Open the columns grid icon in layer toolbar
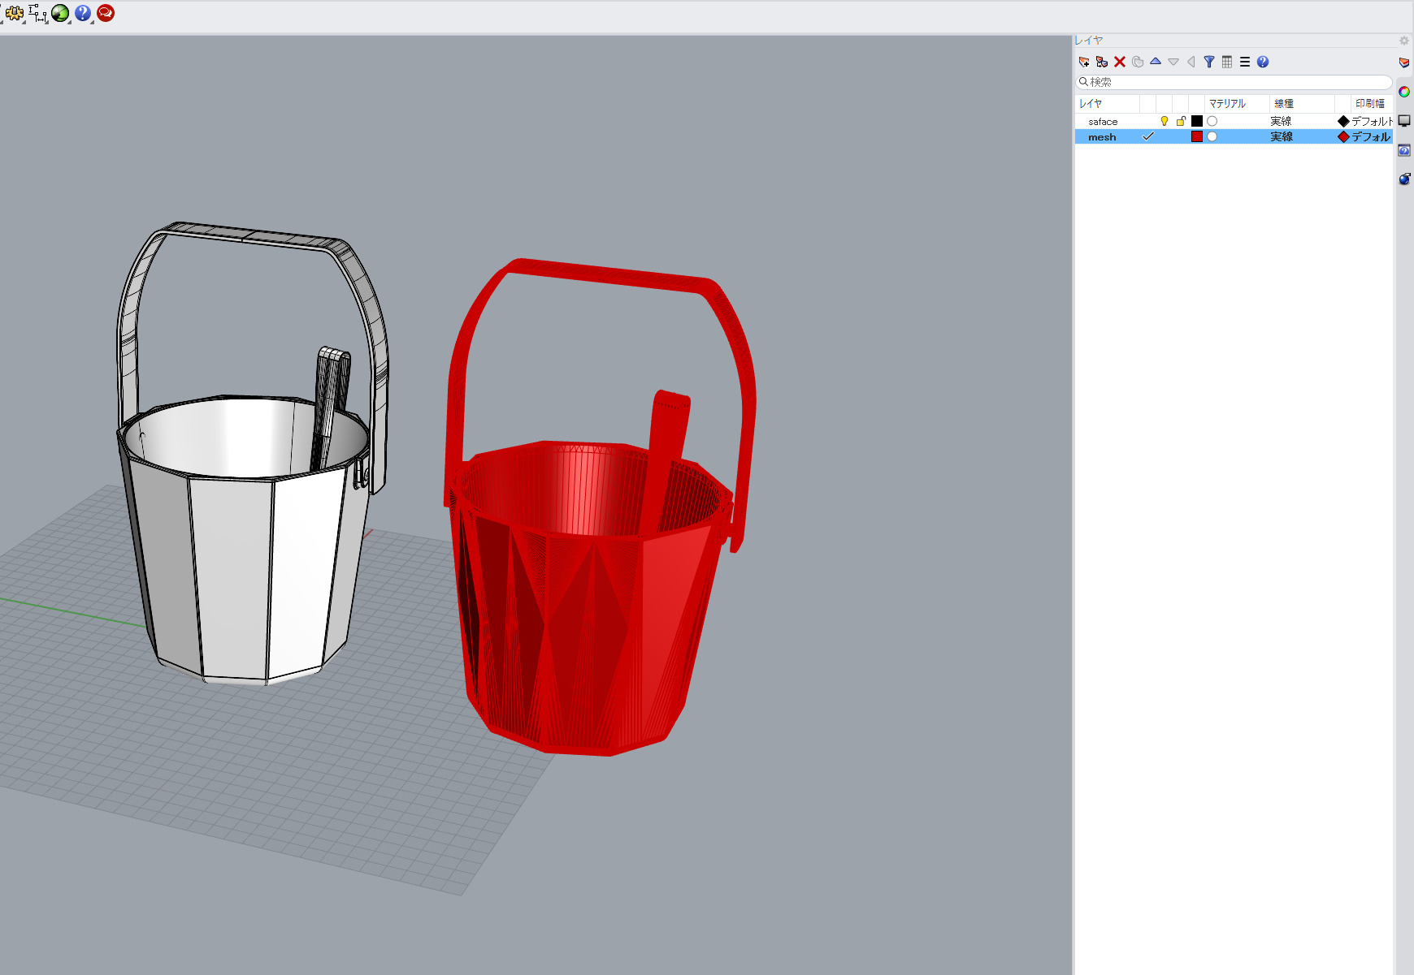 (1227, 62)
